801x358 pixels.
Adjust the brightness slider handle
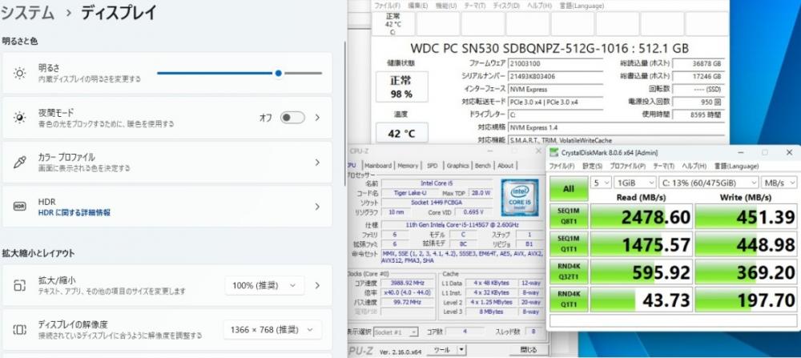278,73
